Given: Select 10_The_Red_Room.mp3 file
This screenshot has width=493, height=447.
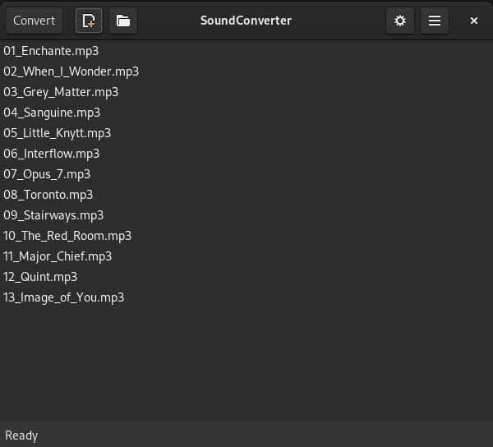Looking at the screenshot, I should tap(67, 236).
